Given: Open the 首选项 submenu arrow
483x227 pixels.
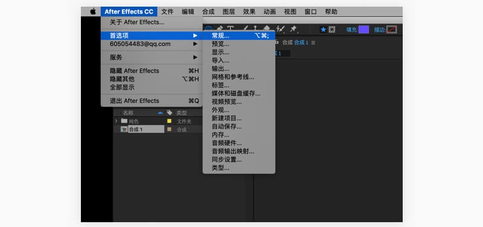Looking at the screenshot, I should [195, 36].
